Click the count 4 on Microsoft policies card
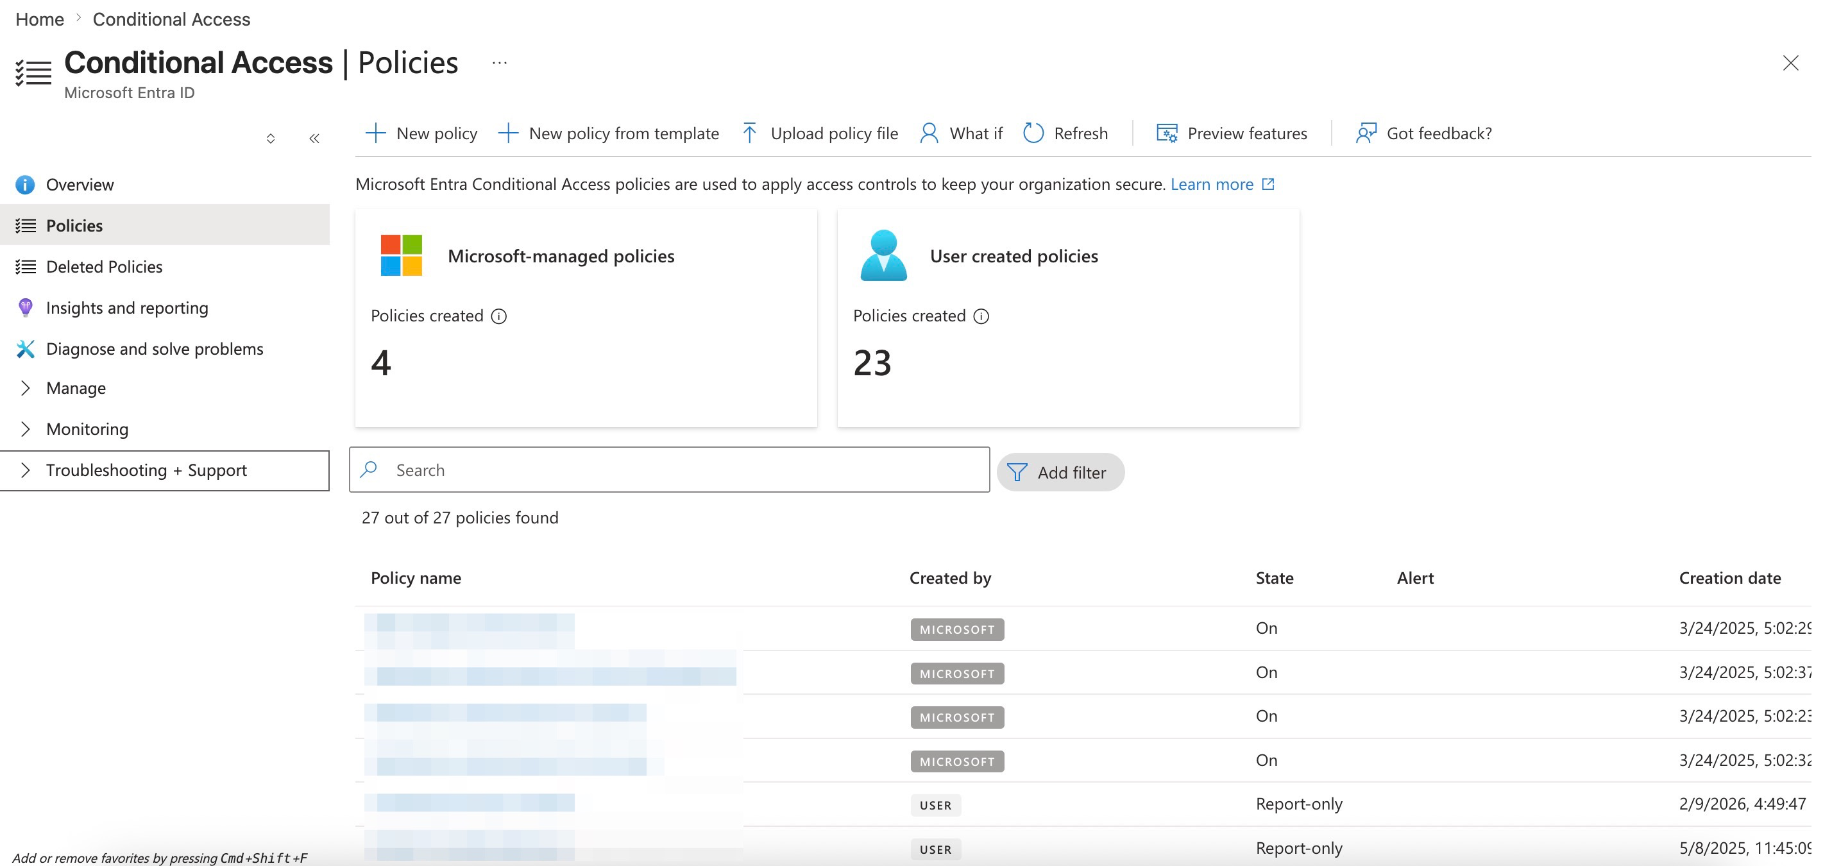The height and width of the screenshot is (866, 1832). (x=380, y=362)
